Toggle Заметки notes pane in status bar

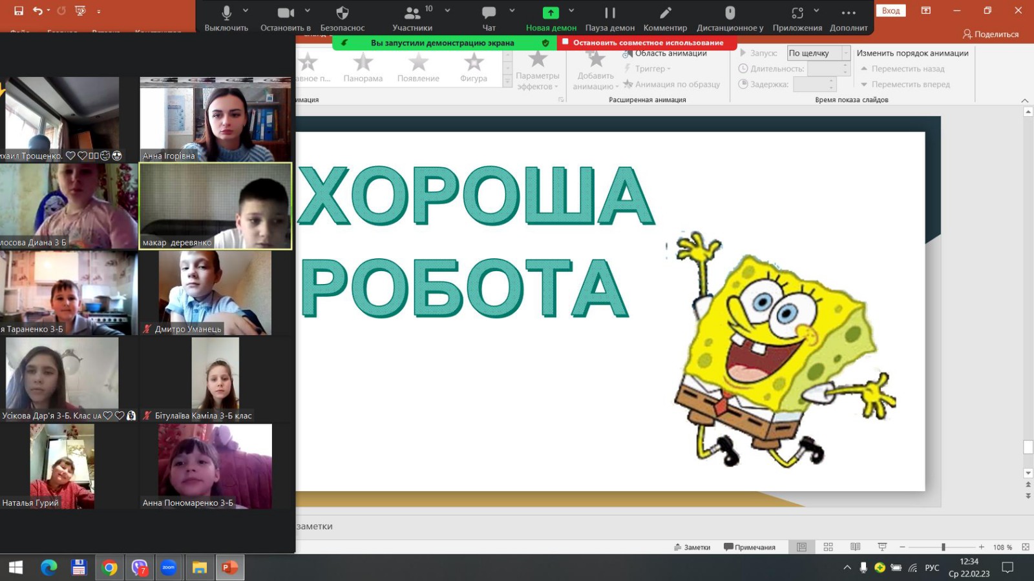click(691, 547)
